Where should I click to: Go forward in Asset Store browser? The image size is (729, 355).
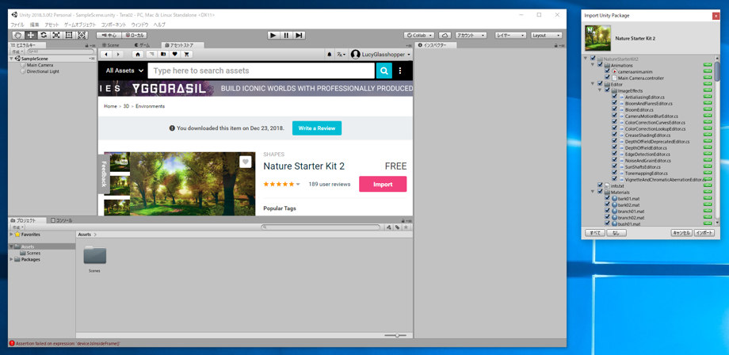118,55
